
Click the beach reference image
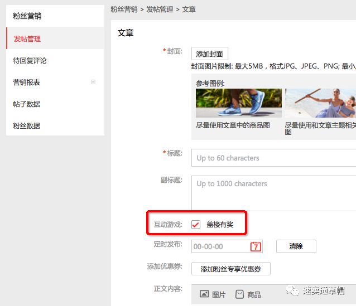coord(320,103)
